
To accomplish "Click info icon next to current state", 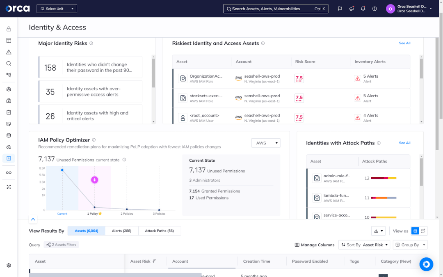I will point(124,160).
